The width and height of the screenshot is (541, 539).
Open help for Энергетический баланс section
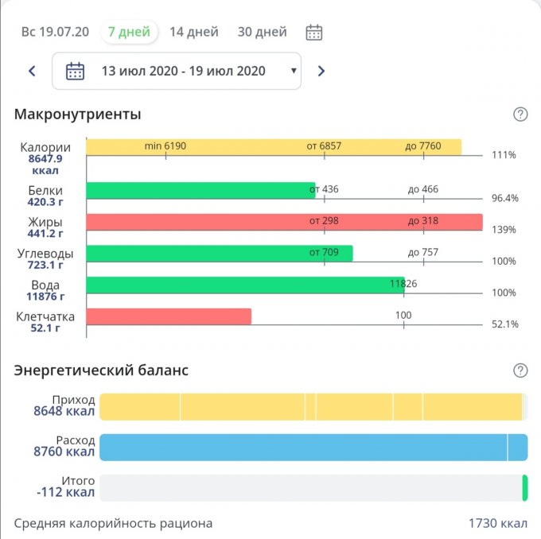tap(520, 370)
